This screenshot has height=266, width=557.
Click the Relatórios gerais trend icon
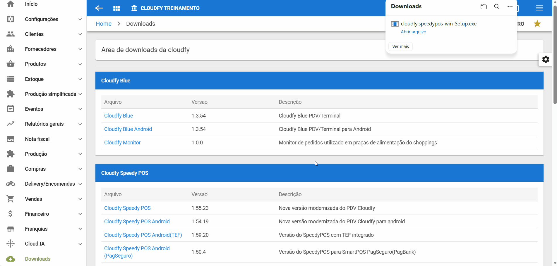tap(11, 124)
